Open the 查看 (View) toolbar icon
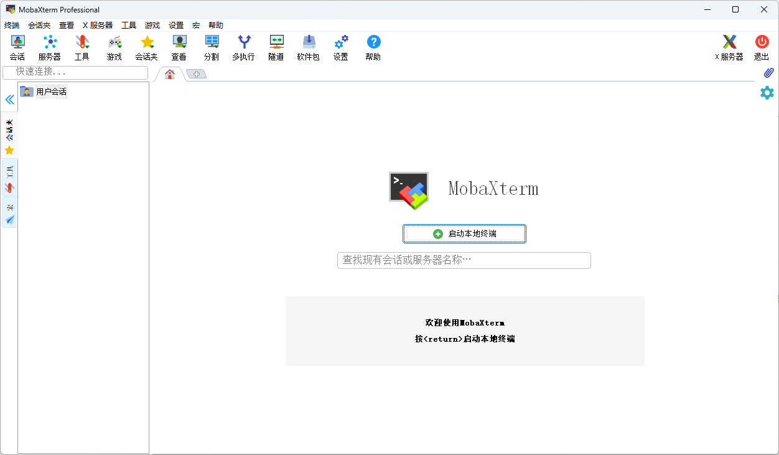The image size is (779, 455). (x=179, y=47)
